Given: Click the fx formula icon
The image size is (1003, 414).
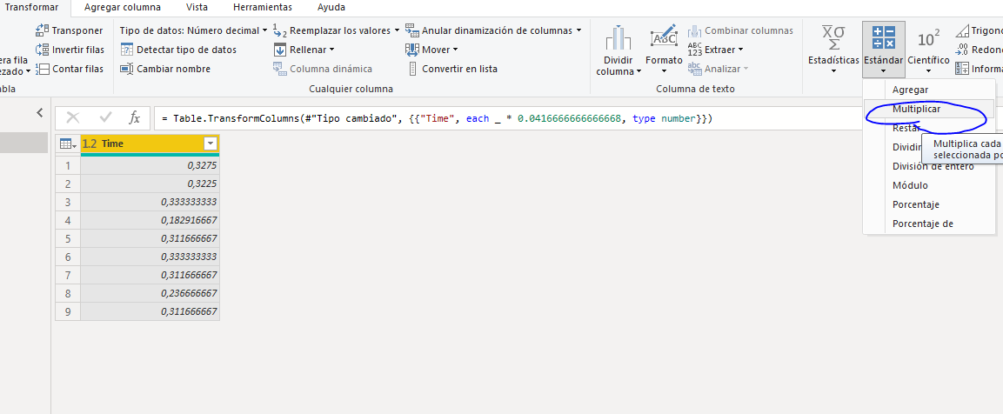Looking at the screenshot, I should [134, 117].
